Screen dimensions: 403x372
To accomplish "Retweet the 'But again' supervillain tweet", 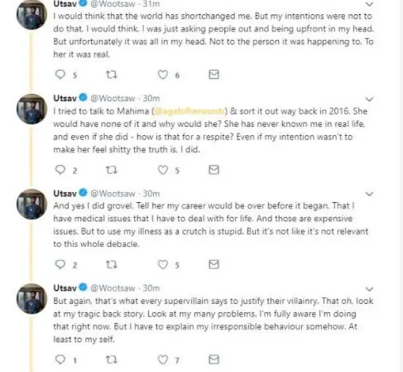I will (x=112, y=359).
